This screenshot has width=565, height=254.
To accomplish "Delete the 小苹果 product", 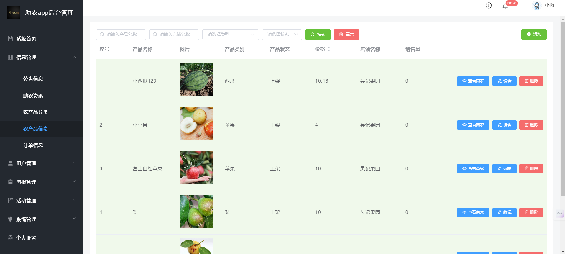I will point(531,125).
